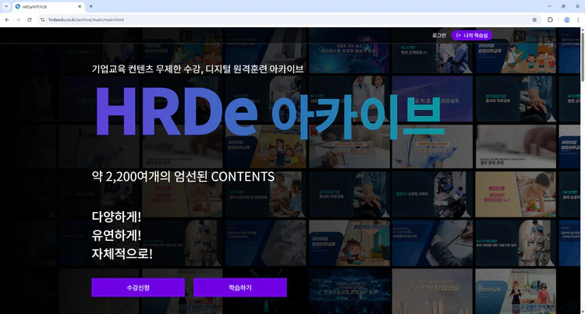Open the 나의 학습실 button
585x314 pixels.
[473, 35]
